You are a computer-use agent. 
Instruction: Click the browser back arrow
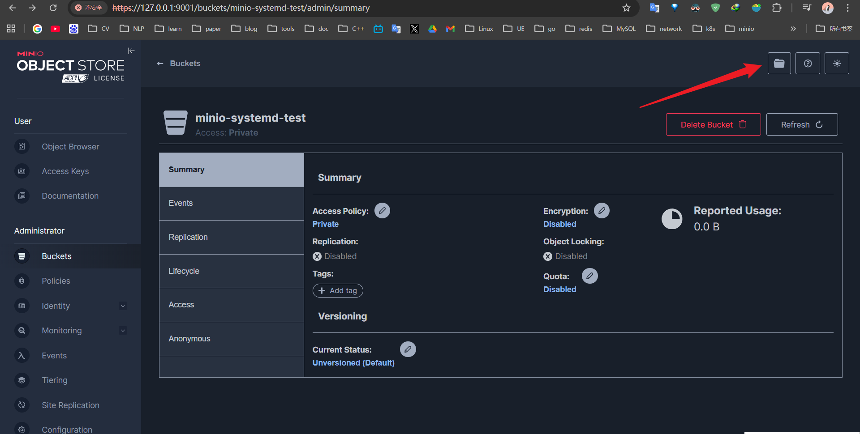coord(13,8)
